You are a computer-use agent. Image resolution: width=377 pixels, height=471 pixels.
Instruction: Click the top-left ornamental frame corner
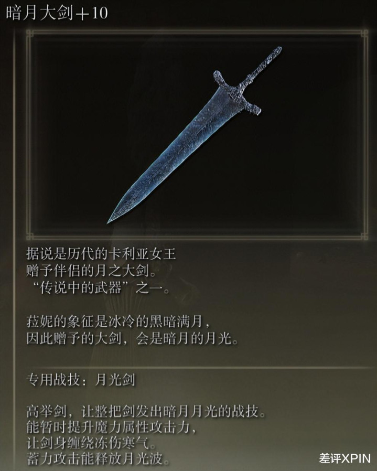pyautogui.click(x=30, y=34)
